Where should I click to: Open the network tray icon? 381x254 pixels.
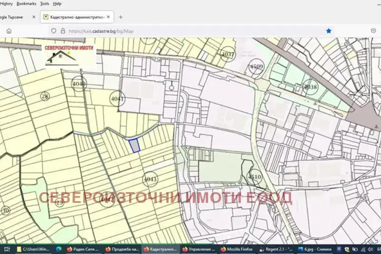point(363,249)
